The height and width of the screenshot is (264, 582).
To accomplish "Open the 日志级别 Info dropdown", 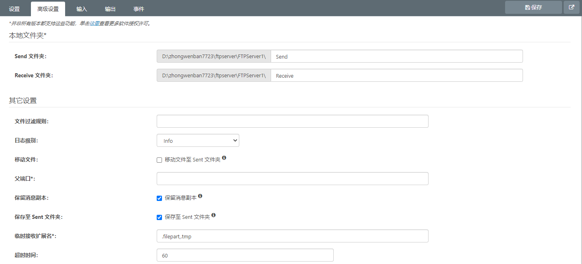I will click(198, 140).
